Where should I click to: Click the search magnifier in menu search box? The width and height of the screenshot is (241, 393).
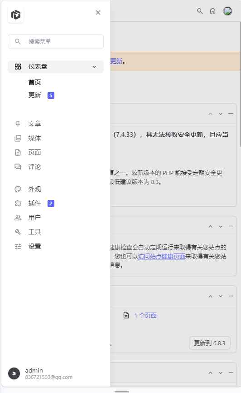(18, 41)
